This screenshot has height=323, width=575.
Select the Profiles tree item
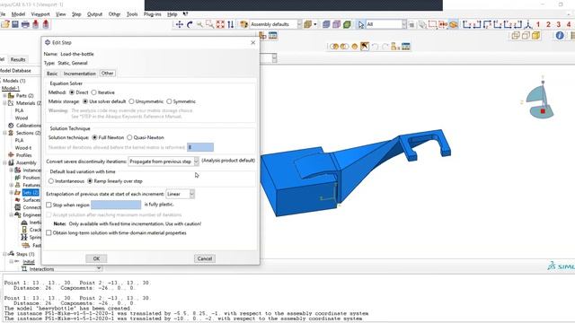click(x=25, y=155)
